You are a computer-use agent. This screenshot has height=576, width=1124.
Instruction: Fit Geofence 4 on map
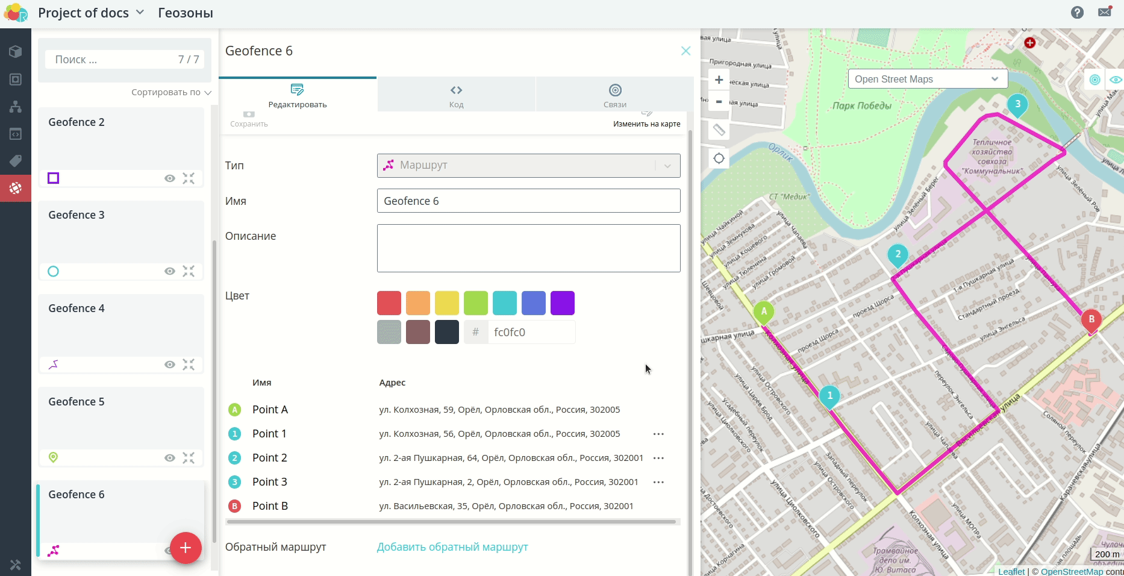click(x=189, y=365)
